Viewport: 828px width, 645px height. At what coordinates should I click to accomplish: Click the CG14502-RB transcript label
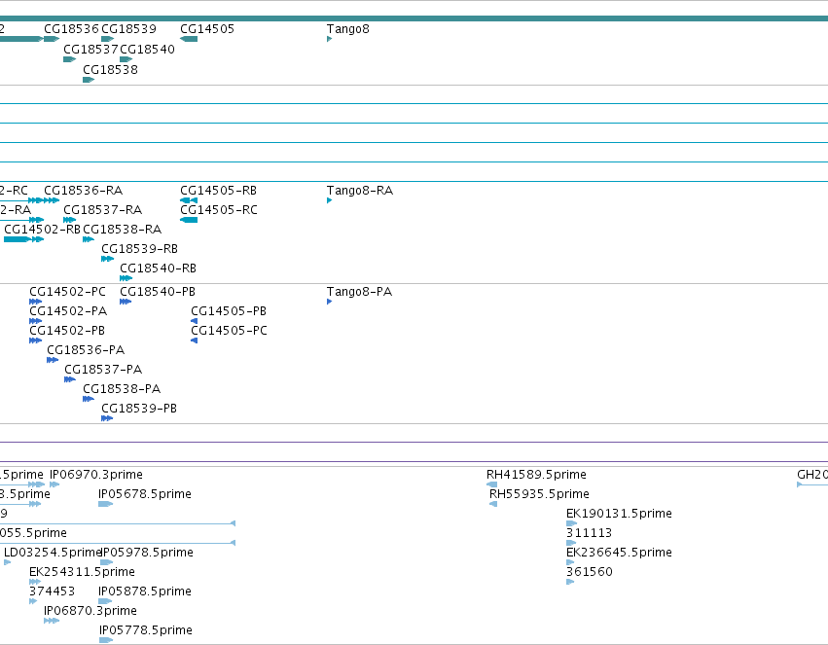pyautogui.click(x=42, y=229)
